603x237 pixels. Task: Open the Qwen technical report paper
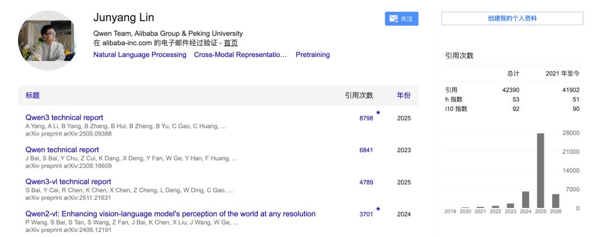[x=62, y=149]
